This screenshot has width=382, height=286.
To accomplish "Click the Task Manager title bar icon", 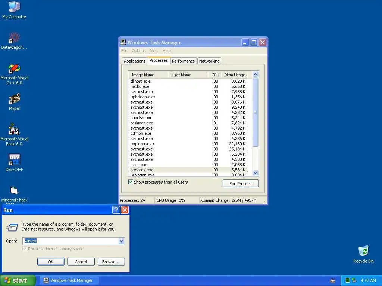I will 123,42.
